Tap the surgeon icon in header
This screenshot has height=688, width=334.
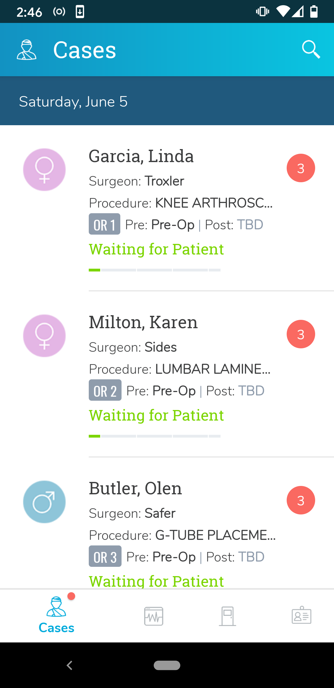coord(27,50)
